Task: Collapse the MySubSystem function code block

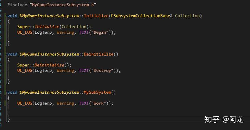Action: coord(7,92)
